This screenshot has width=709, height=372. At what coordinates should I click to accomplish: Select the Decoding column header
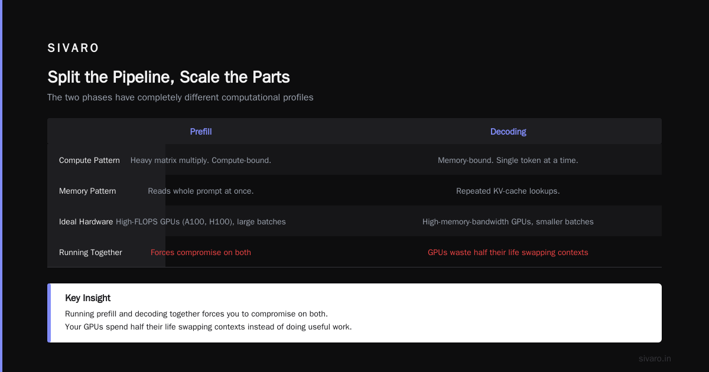click(508, 132)
